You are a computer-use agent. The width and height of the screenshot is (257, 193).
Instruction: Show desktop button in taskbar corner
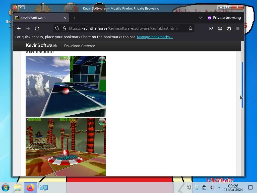click(250, 187)
